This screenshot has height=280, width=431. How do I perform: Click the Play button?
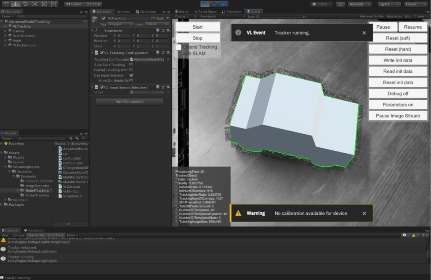pos(205,4)
